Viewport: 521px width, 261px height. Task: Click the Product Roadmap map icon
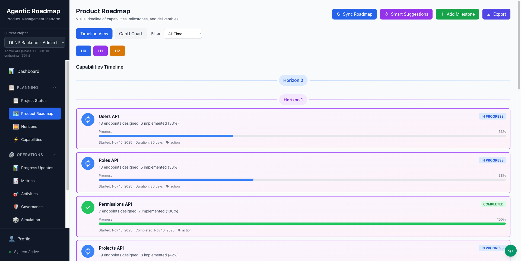click(16, 114)
